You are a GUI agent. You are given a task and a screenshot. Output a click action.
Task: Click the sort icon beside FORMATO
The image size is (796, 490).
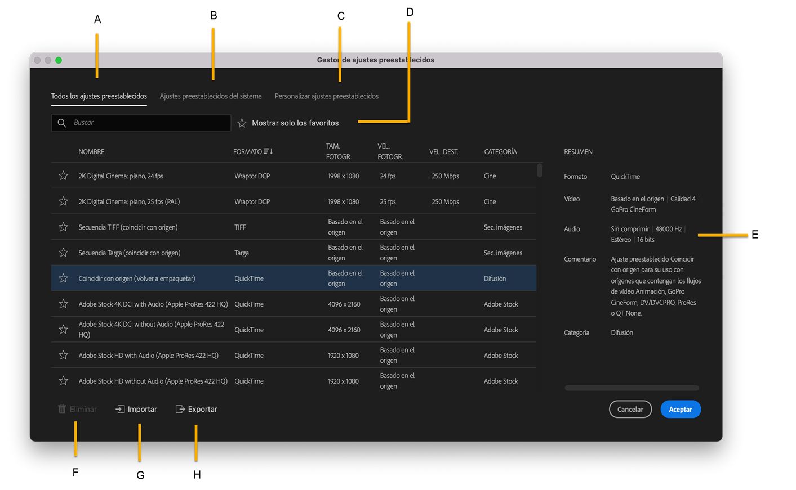(268, 151)
